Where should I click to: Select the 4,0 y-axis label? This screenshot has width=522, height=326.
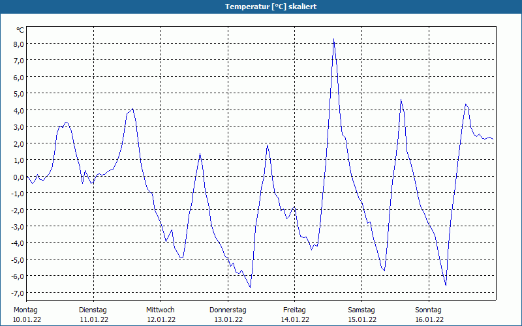[x=19, y=110]
